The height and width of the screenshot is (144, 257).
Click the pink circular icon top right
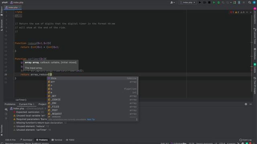[x=255, y=8]
